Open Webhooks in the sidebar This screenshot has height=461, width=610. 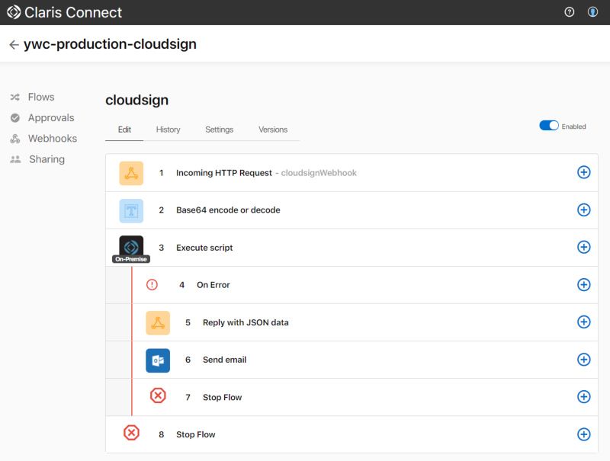pos(53,139)
